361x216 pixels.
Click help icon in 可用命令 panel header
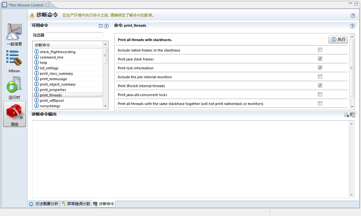pos(106,26)
